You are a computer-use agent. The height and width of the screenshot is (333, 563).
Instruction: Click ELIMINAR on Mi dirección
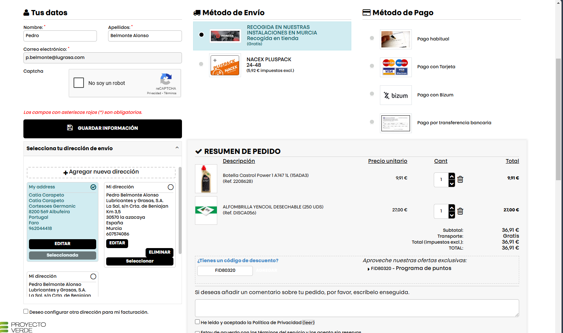pyautogui.click(x=160, y=252)
